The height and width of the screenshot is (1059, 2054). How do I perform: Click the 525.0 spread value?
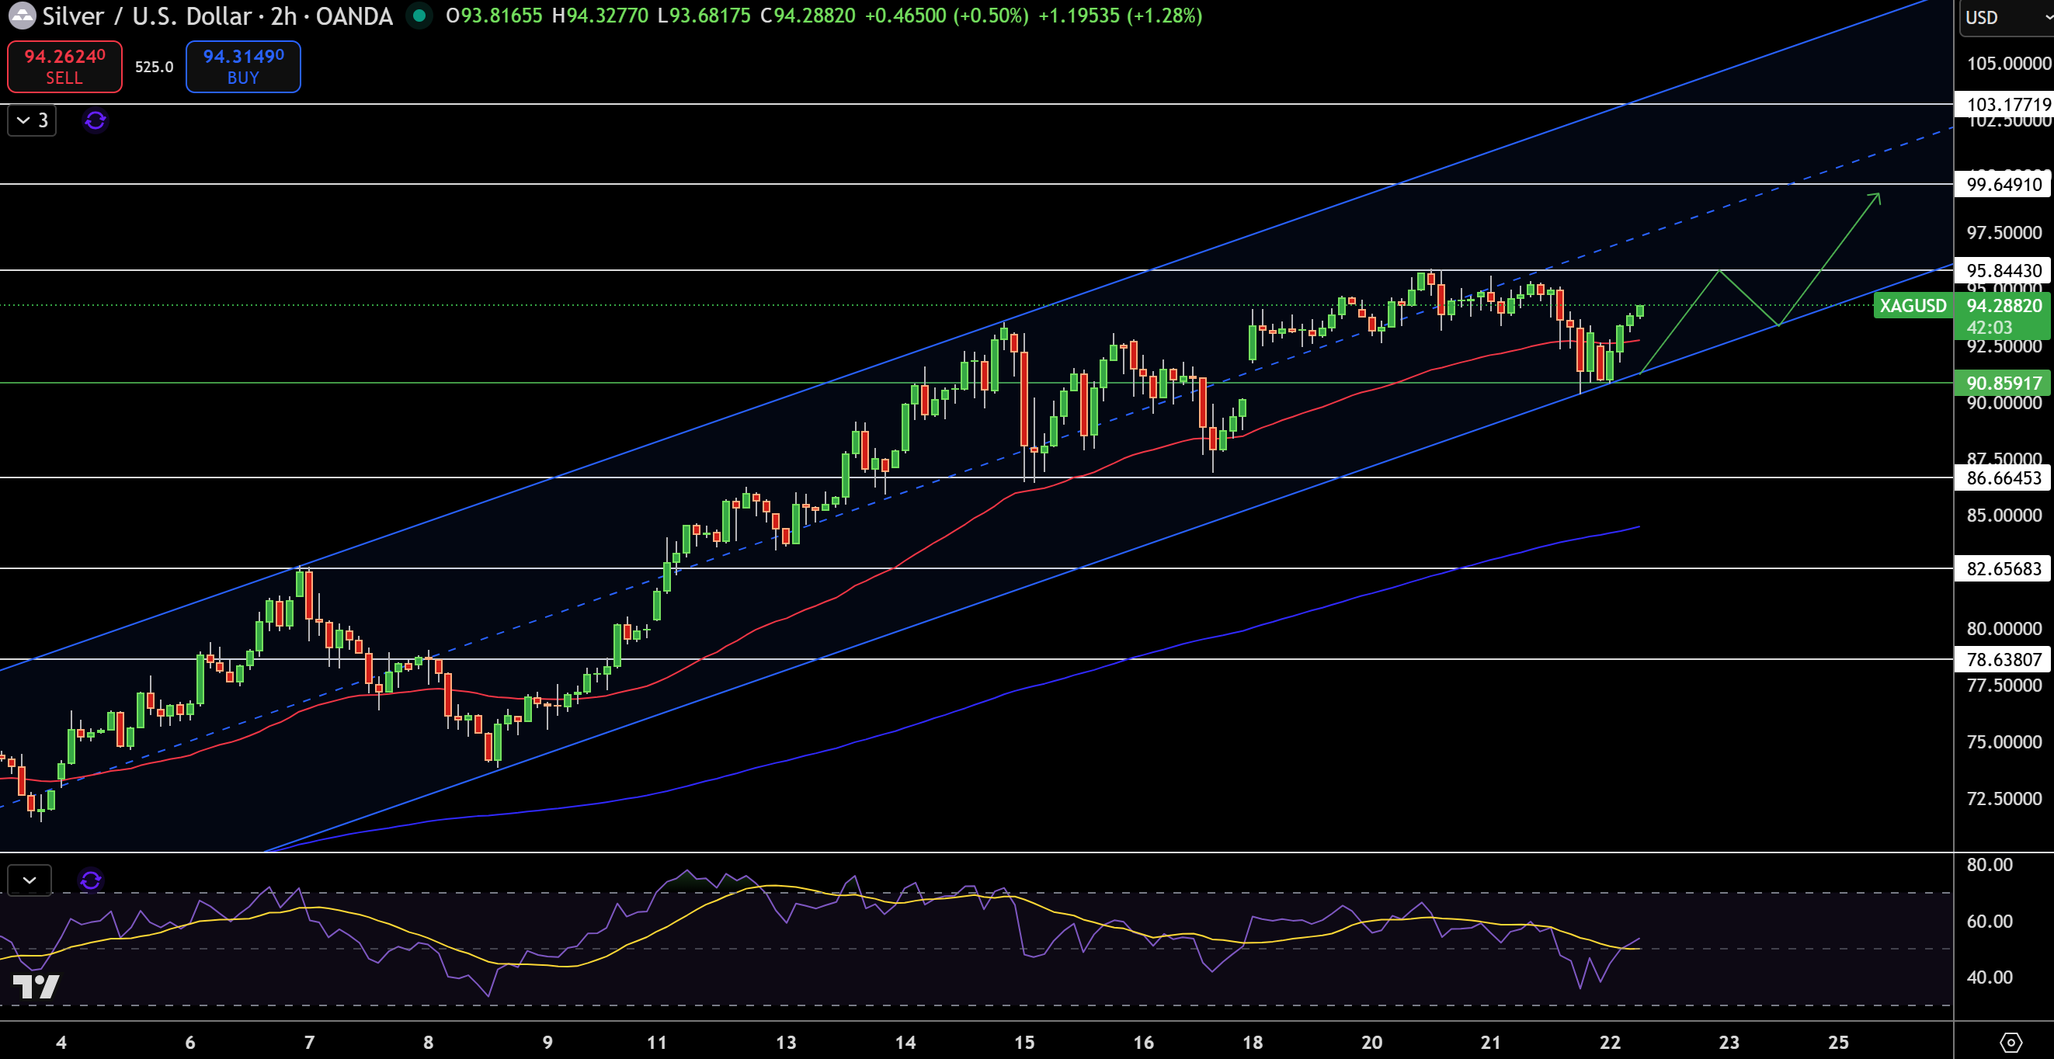154,67
